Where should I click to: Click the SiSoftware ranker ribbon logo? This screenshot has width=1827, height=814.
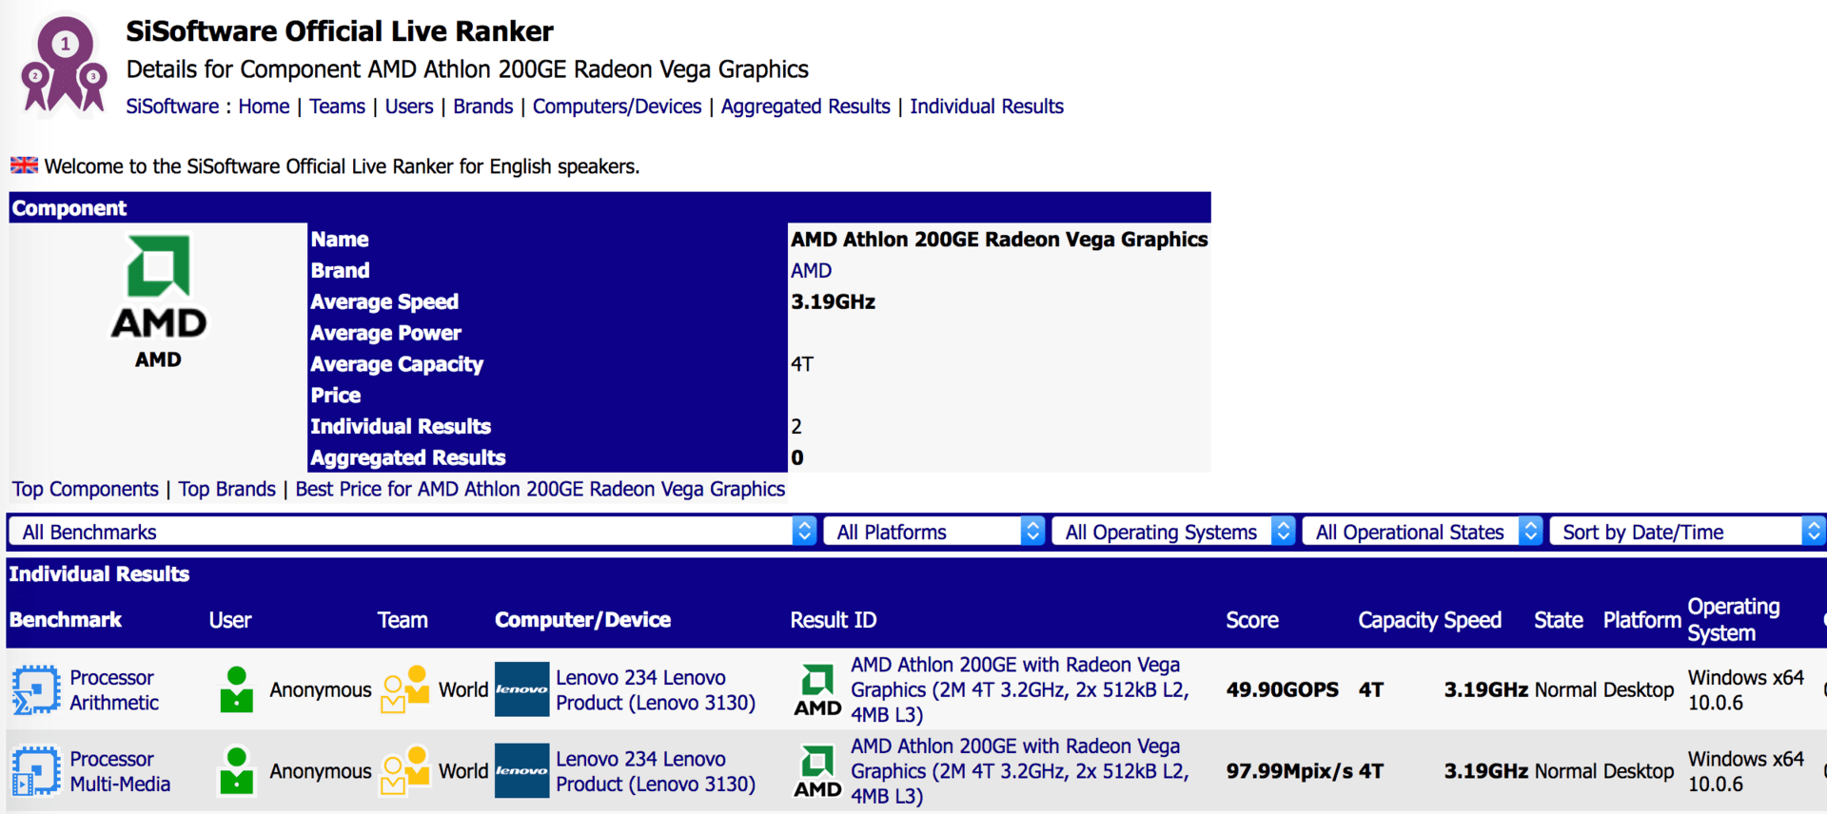pyautogui.click(x=64, y=65)
